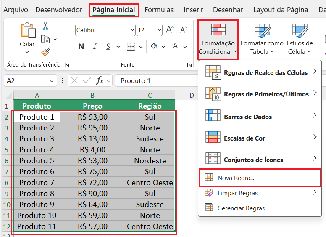This screenshot has width=326, height=237.
Task: Switch to the Fórmulas tab
Action: click(x=159, y=10)
